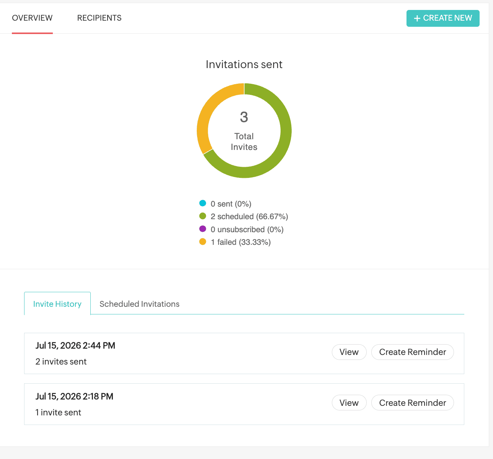Screen dimensions: 493x459
Task: Create Reminder for the 2:18 PM invite
Action: pyautogui.click(x=413, y=403)
